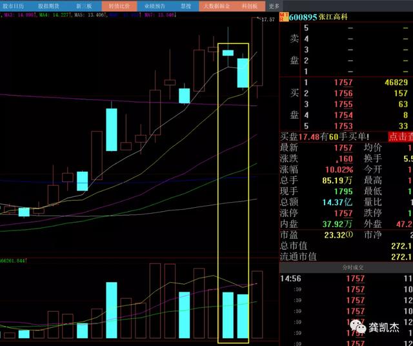Screen dimensions: 413x346
Task: Click the 涨跌 value 160
Action: click(345, 159)
